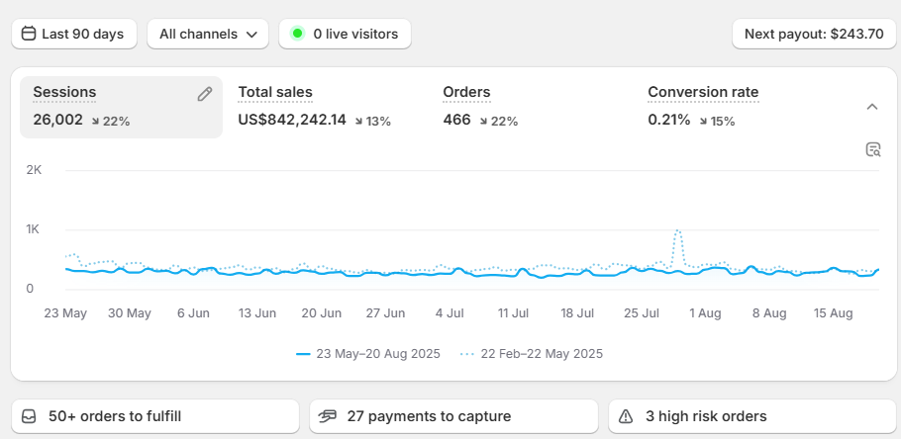Image resolution: width=901 pixels, height=439 pixels.
Task: Click the green live visitors indicator dot
Action: click(x=297, y=34)
